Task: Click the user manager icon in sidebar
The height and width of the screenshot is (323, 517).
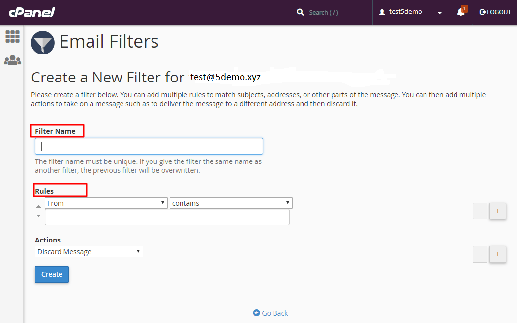Action: pos(12,60)
